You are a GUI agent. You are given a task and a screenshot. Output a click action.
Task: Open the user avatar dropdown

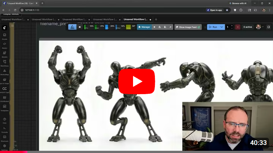click(x=260, y=27)
